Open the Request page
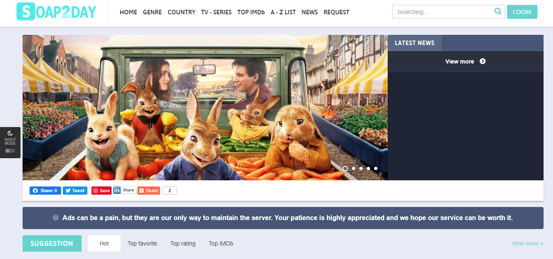Screen dimensions: 553x259 336,12
